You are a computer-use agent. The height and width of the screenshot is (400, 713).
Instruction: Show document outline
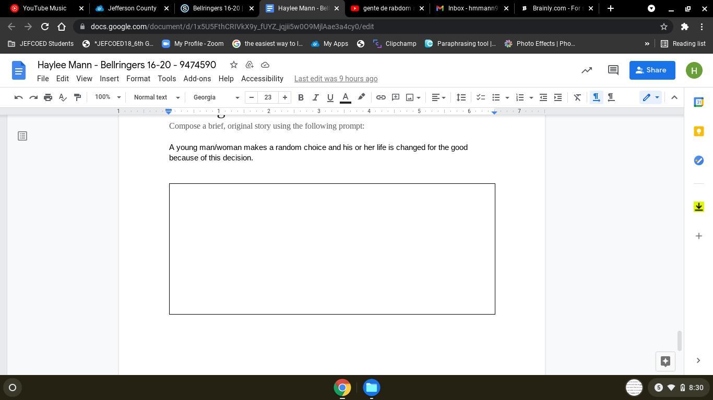pyautogui.click(x=22, y=136)
